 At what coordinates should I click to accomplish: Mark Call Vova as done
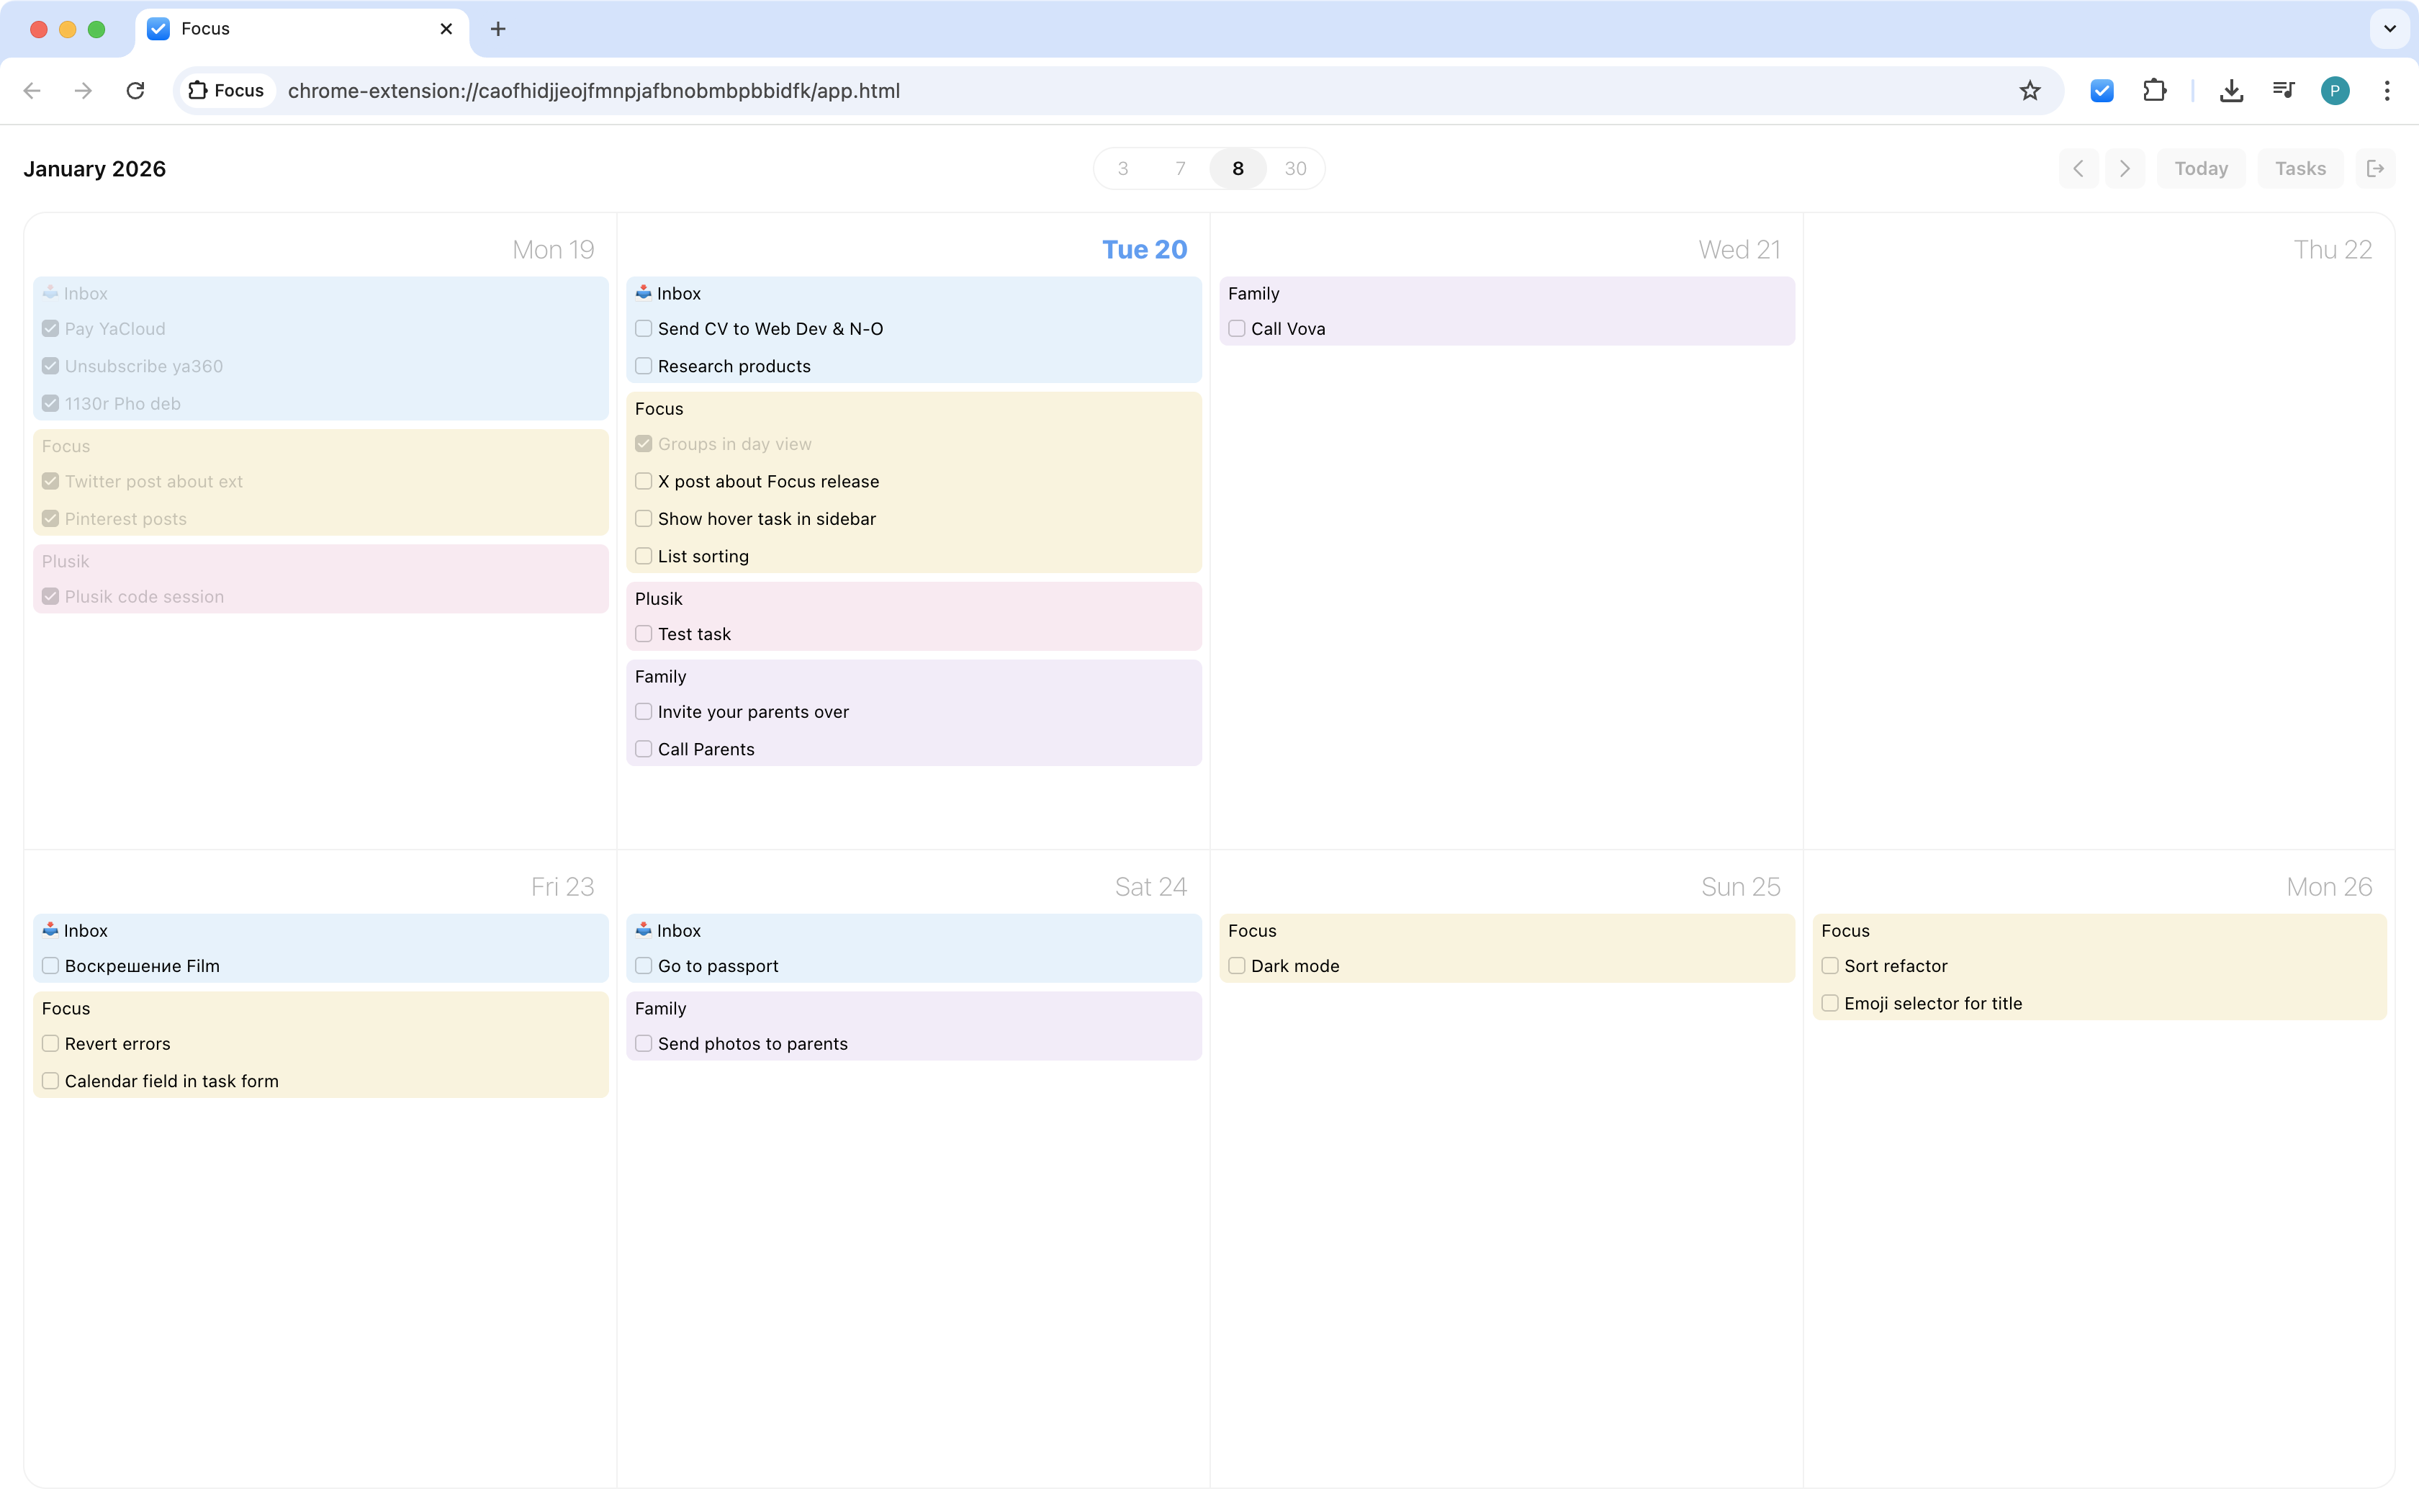pyautogui.click(x=1236, y=329)
